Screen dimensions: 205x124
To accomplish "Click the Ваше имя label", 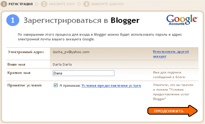I will [x=16, y=64].
